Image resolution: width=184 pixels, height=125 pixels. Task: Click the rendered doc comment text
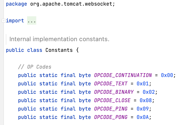click(59, 39)
